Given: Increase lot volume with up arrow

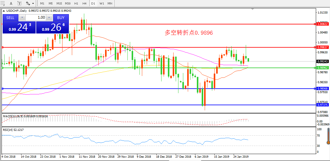Looking at the screenshot, I should (49, 18).
